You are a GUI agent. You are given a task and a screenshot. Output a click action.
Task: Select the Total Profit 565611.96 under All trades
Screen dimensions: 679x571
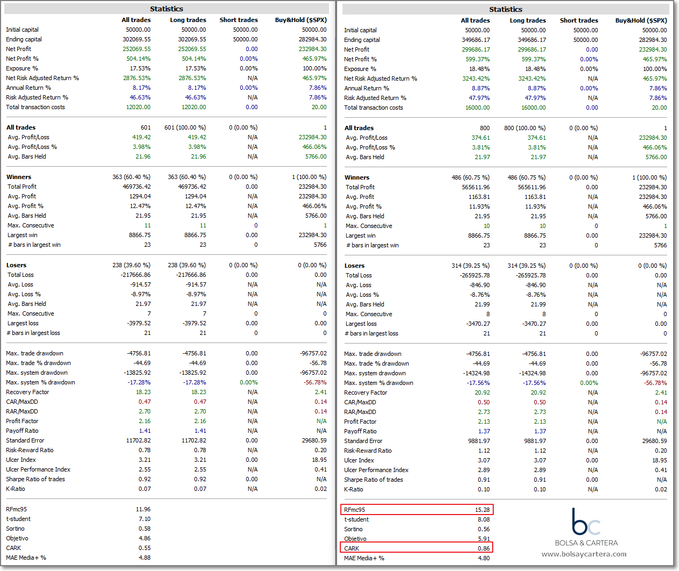click(477, 187)
